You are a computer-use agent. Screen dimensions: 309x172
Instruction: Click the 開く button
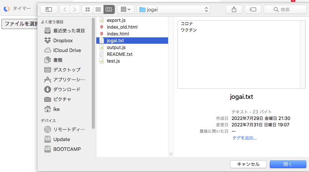tap(288, 164)
